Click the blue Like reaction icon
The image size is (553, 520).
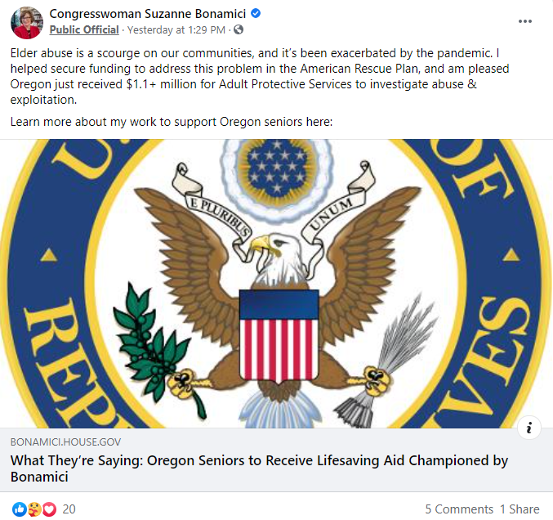click(x=19, y=509)
